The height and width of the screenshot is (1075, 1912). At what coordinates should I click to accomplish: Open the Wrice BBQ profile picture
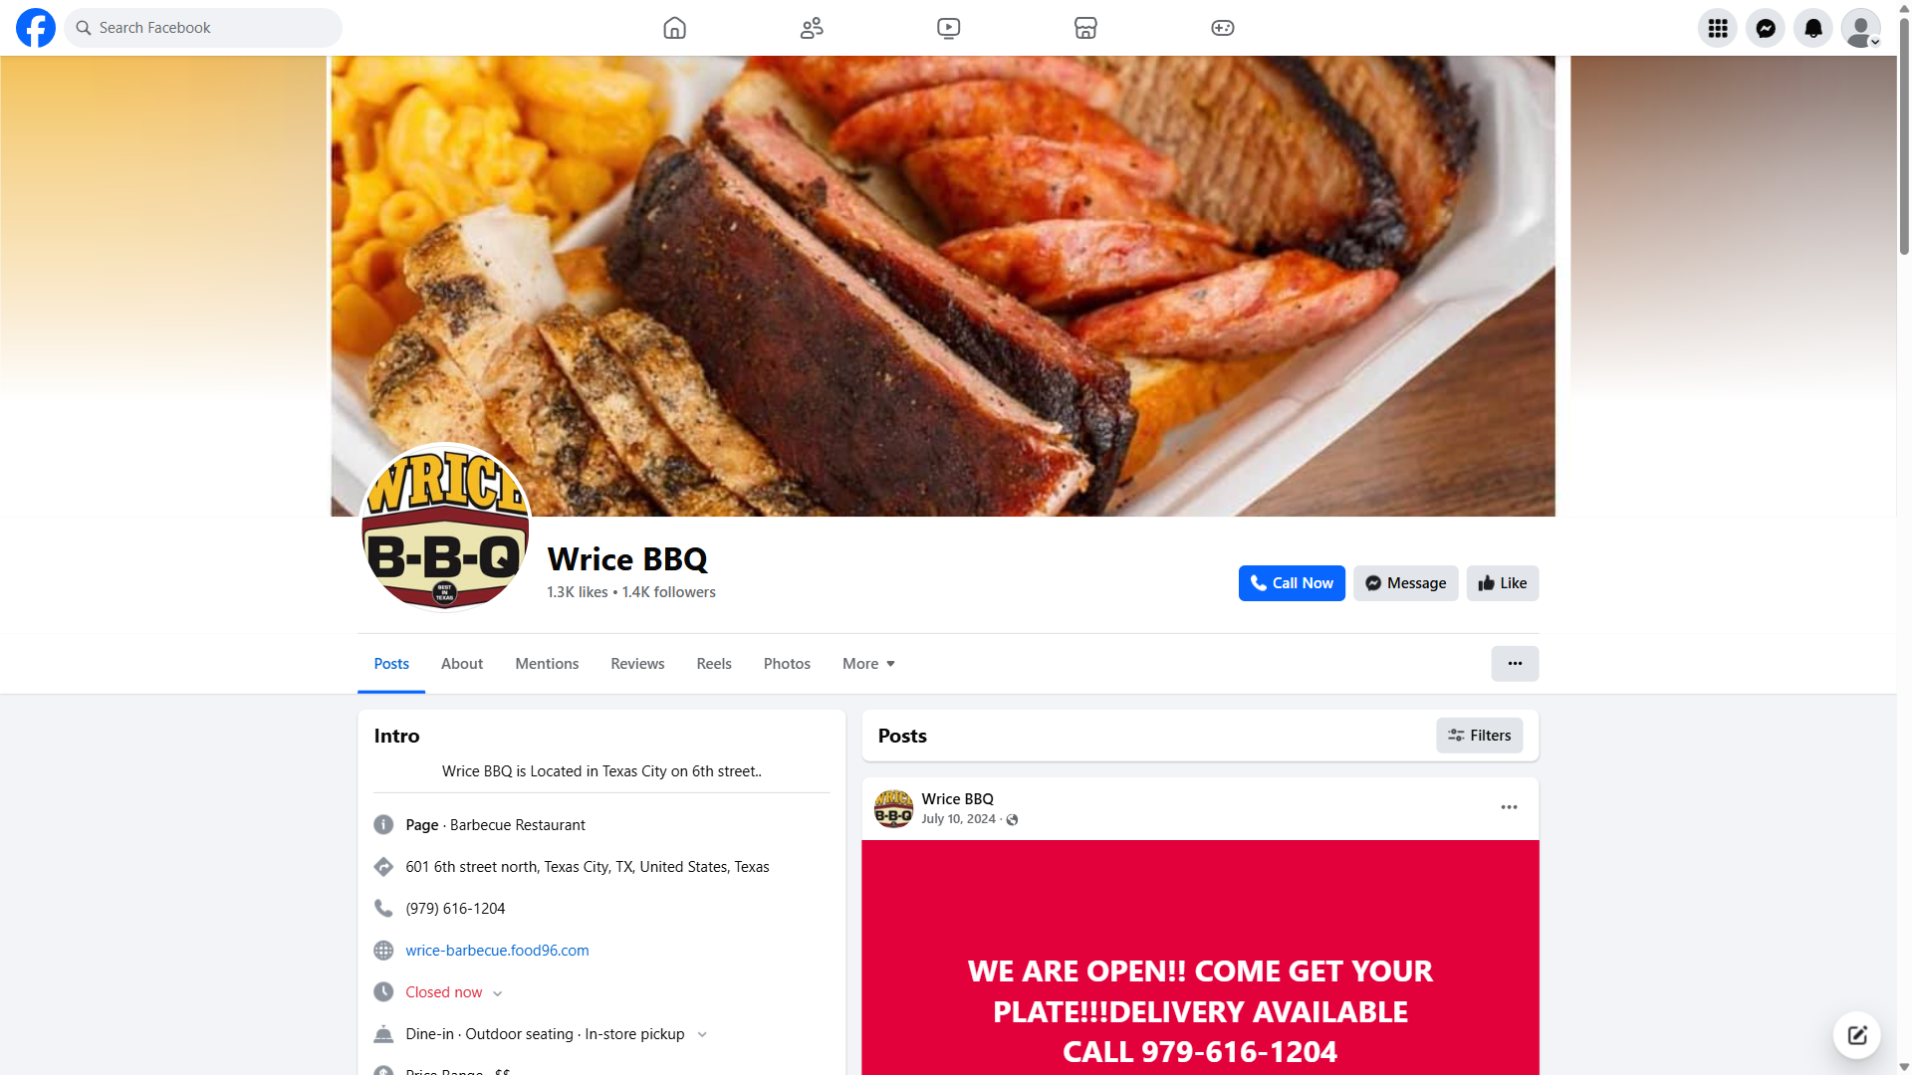[x=444, y=528]
